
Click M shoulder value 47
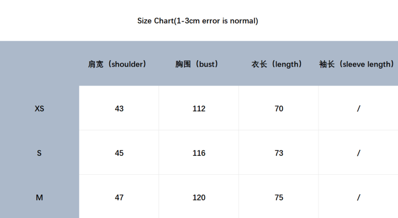click(x=119, y=198)
